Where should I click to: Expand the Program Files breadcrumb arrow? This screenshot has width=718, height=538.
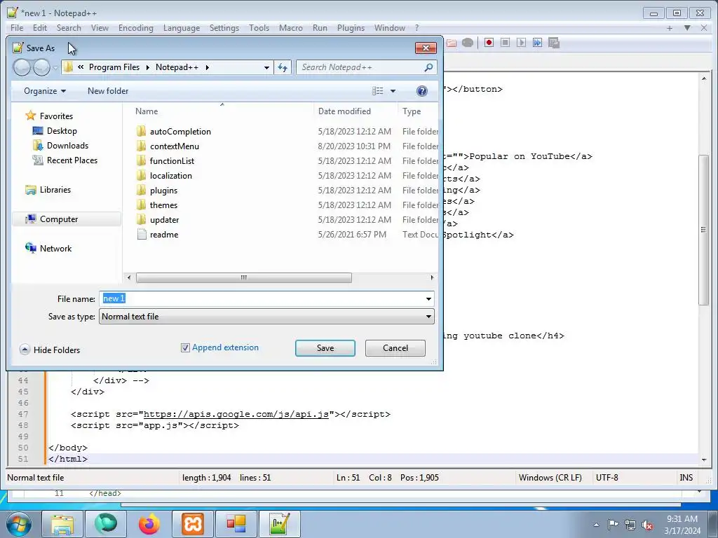point(147,67)
